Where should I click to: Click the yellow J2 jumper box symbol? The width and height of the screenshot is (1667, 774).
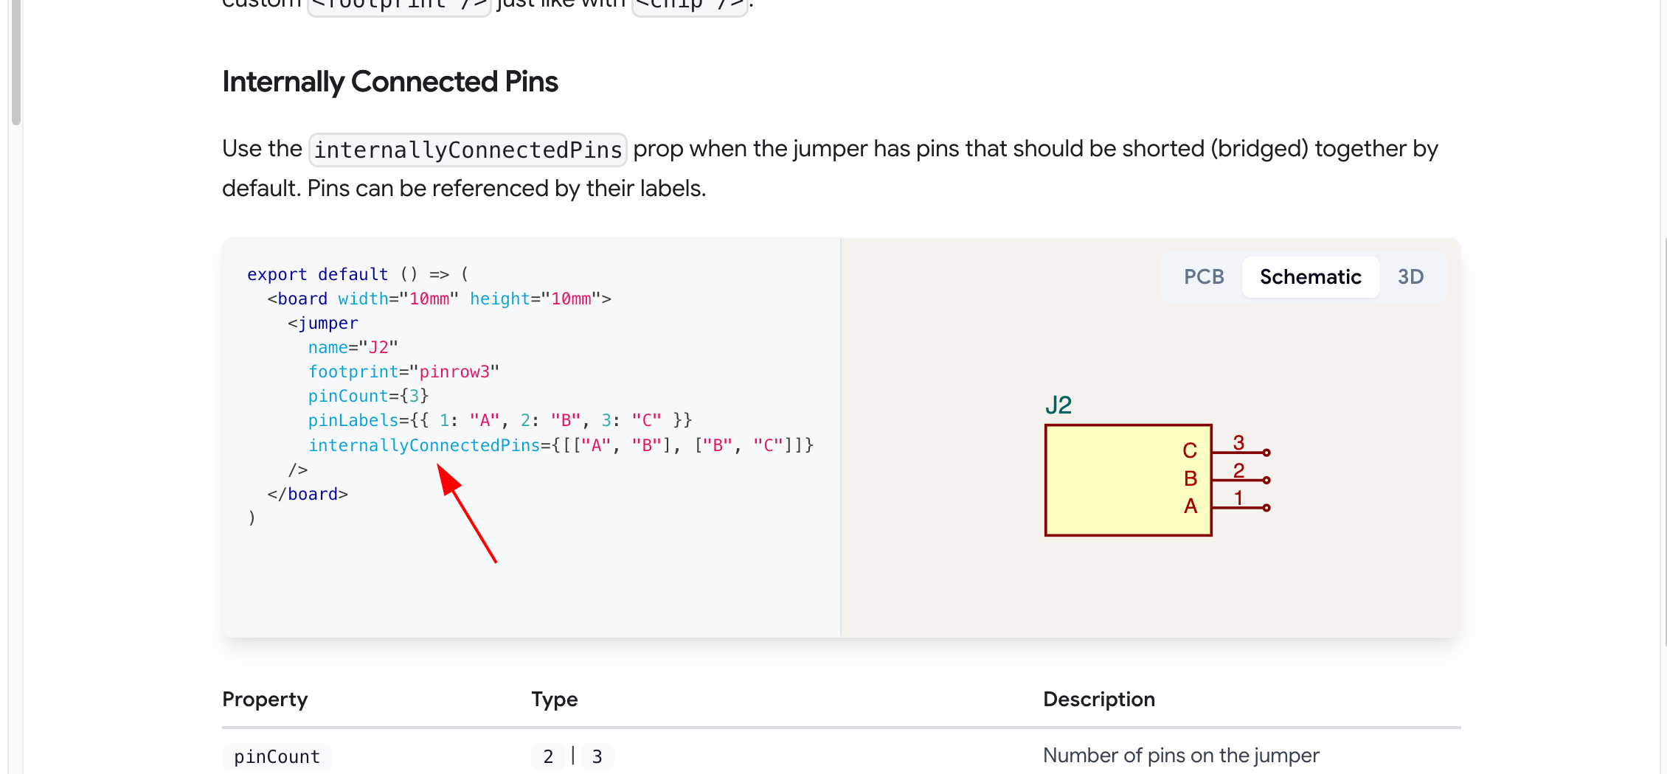tap(1128, 480)
